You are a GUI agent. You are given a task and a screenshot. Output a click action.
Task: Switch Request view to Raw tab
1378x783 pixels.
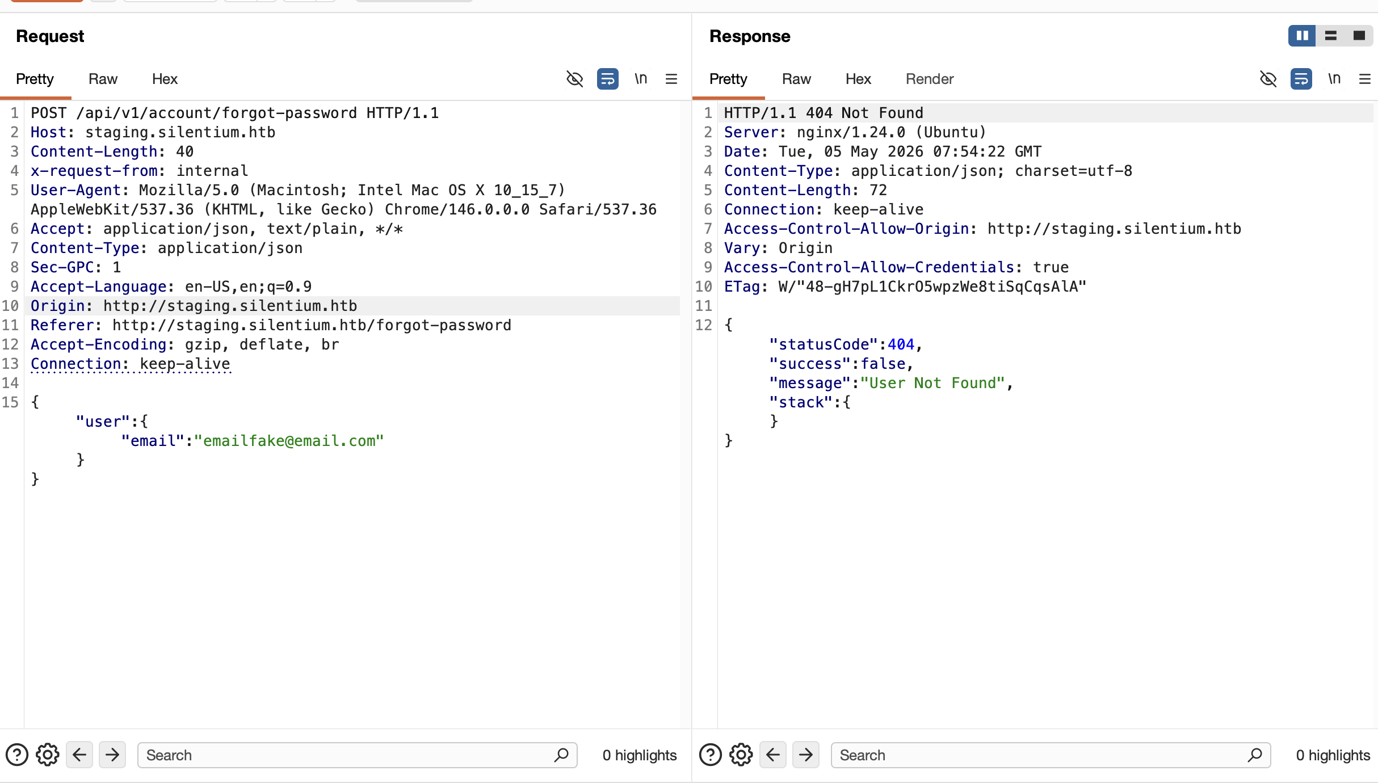click(x=103, y=79)
